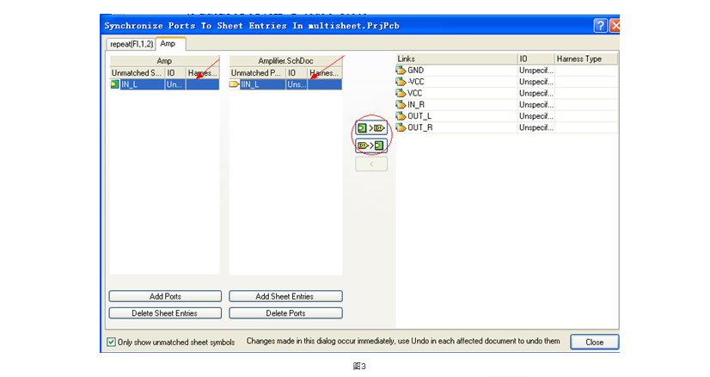The image size is (710, 377).
Task: Click the port-to-sheet-entry sync button
Action: click(371, 145)
